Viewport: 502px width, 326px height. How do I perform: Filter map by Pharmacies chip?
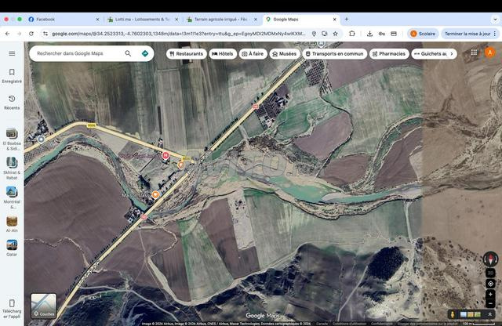tap(387, 53)
